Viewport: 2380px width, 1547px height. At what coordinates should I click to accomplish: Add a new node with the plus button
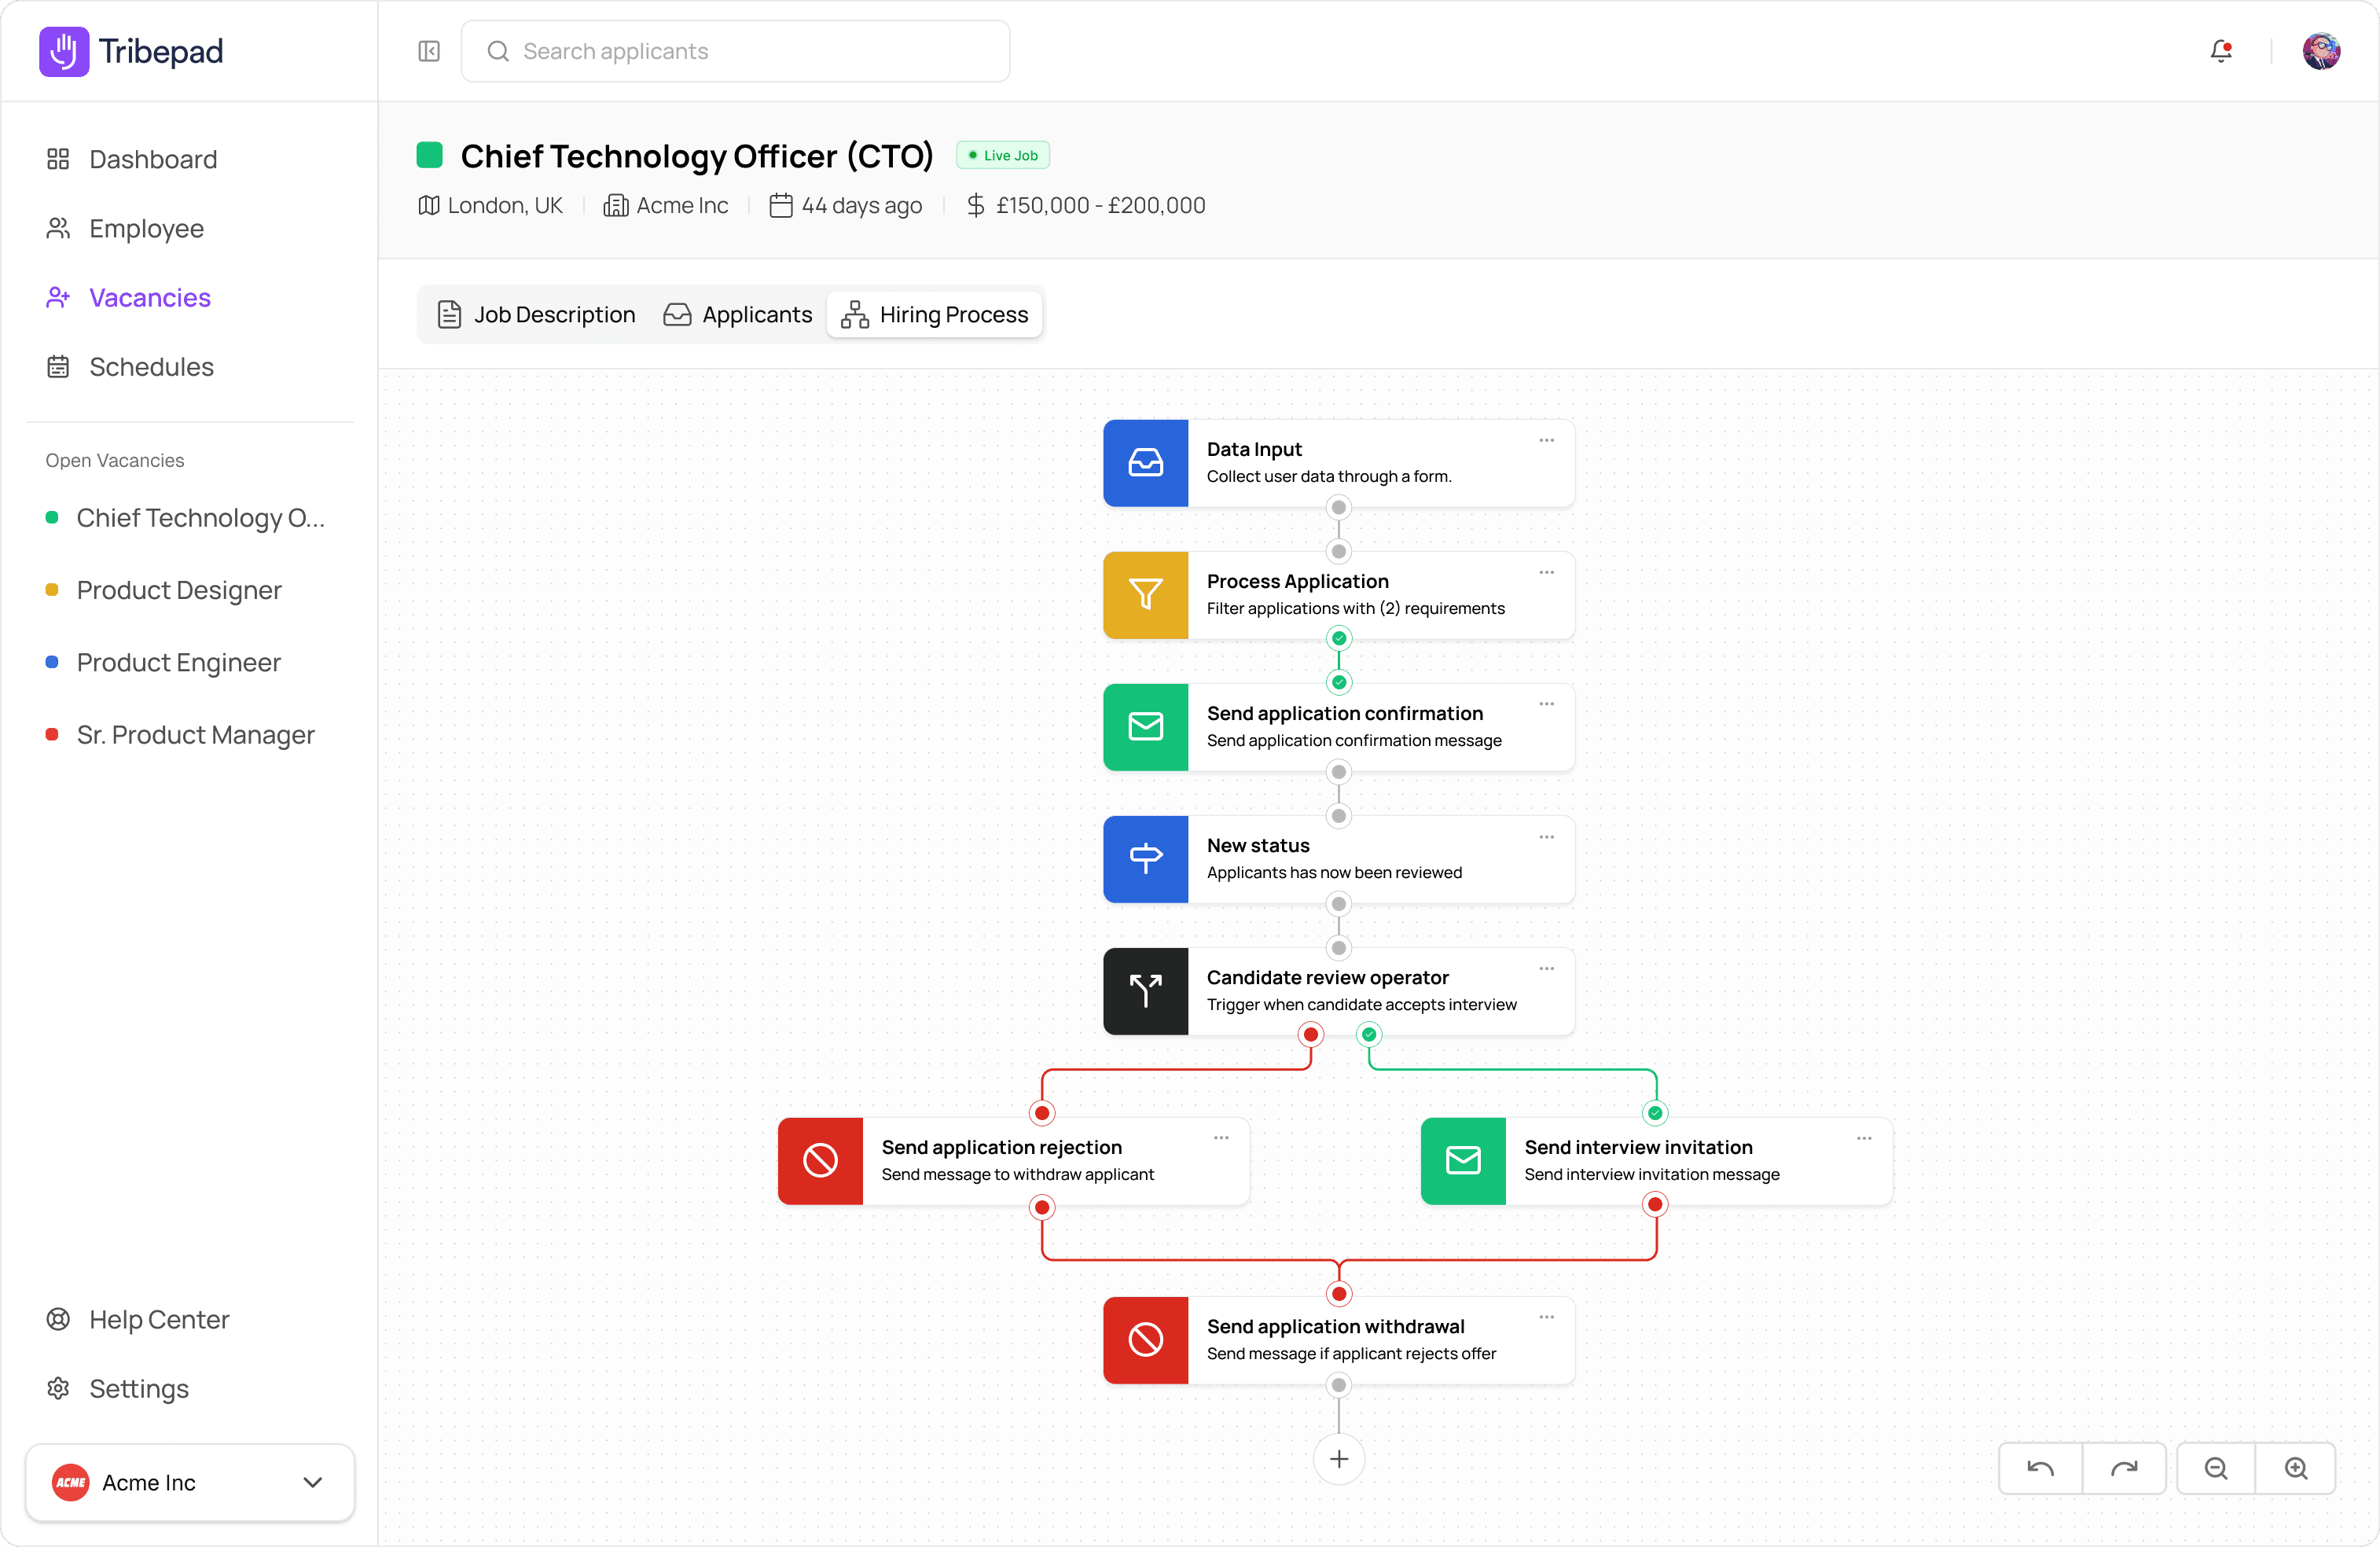coord(1338,1459)
